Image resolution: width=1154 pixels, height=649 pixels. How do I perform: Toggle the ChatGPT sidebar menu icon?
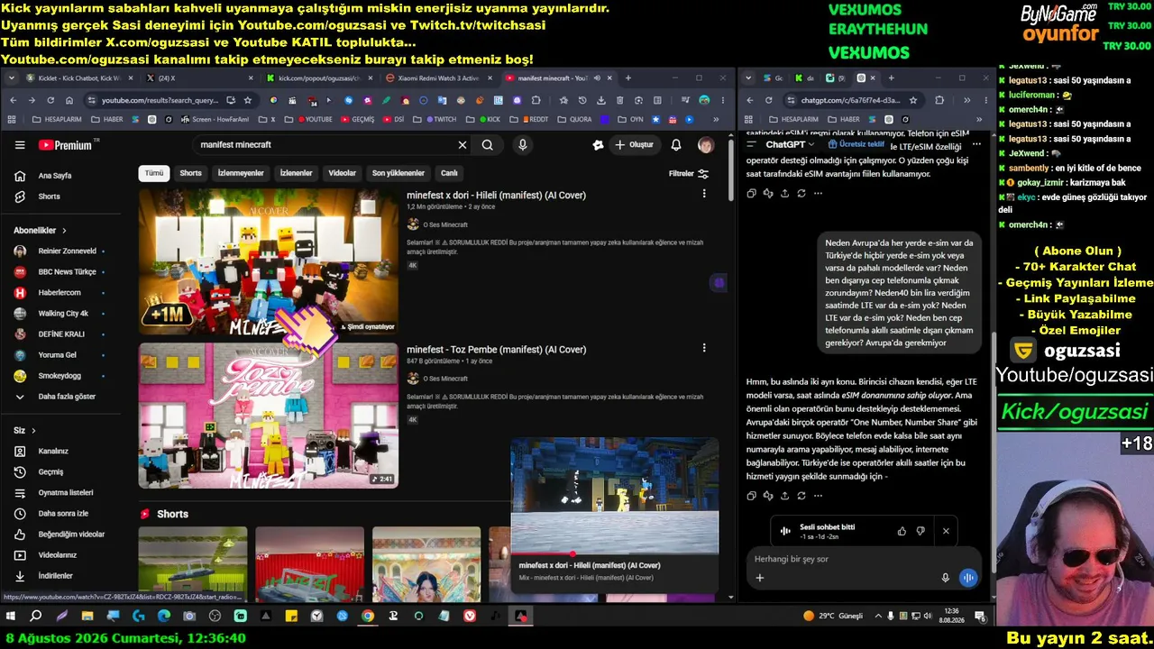coord(751,144)
